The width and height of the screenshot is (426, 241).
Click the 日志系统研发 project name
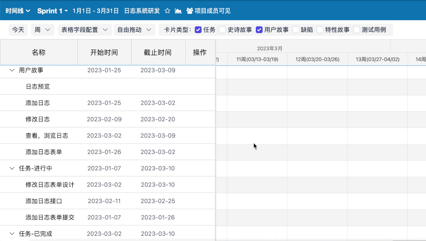click(x=142, y=11)
